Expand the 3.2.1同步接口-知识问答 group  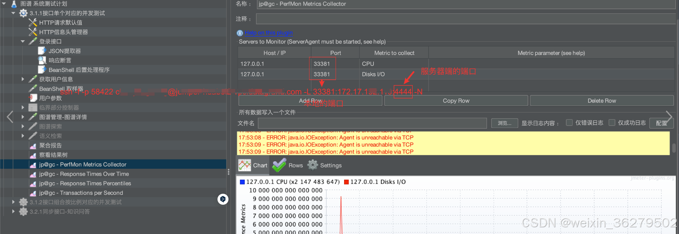[13, 211]
